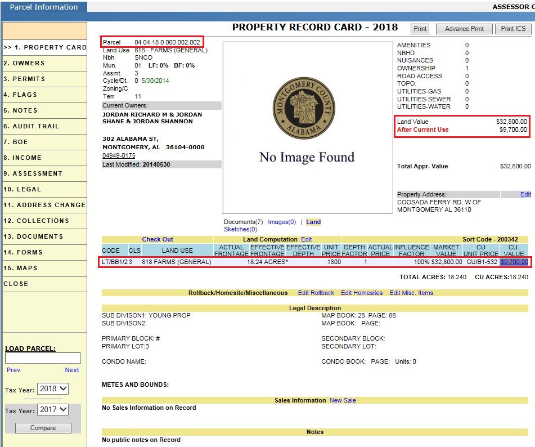Open the first Tax Year dropdown showing 2018
535x447 pixels.
click(53, 388)
